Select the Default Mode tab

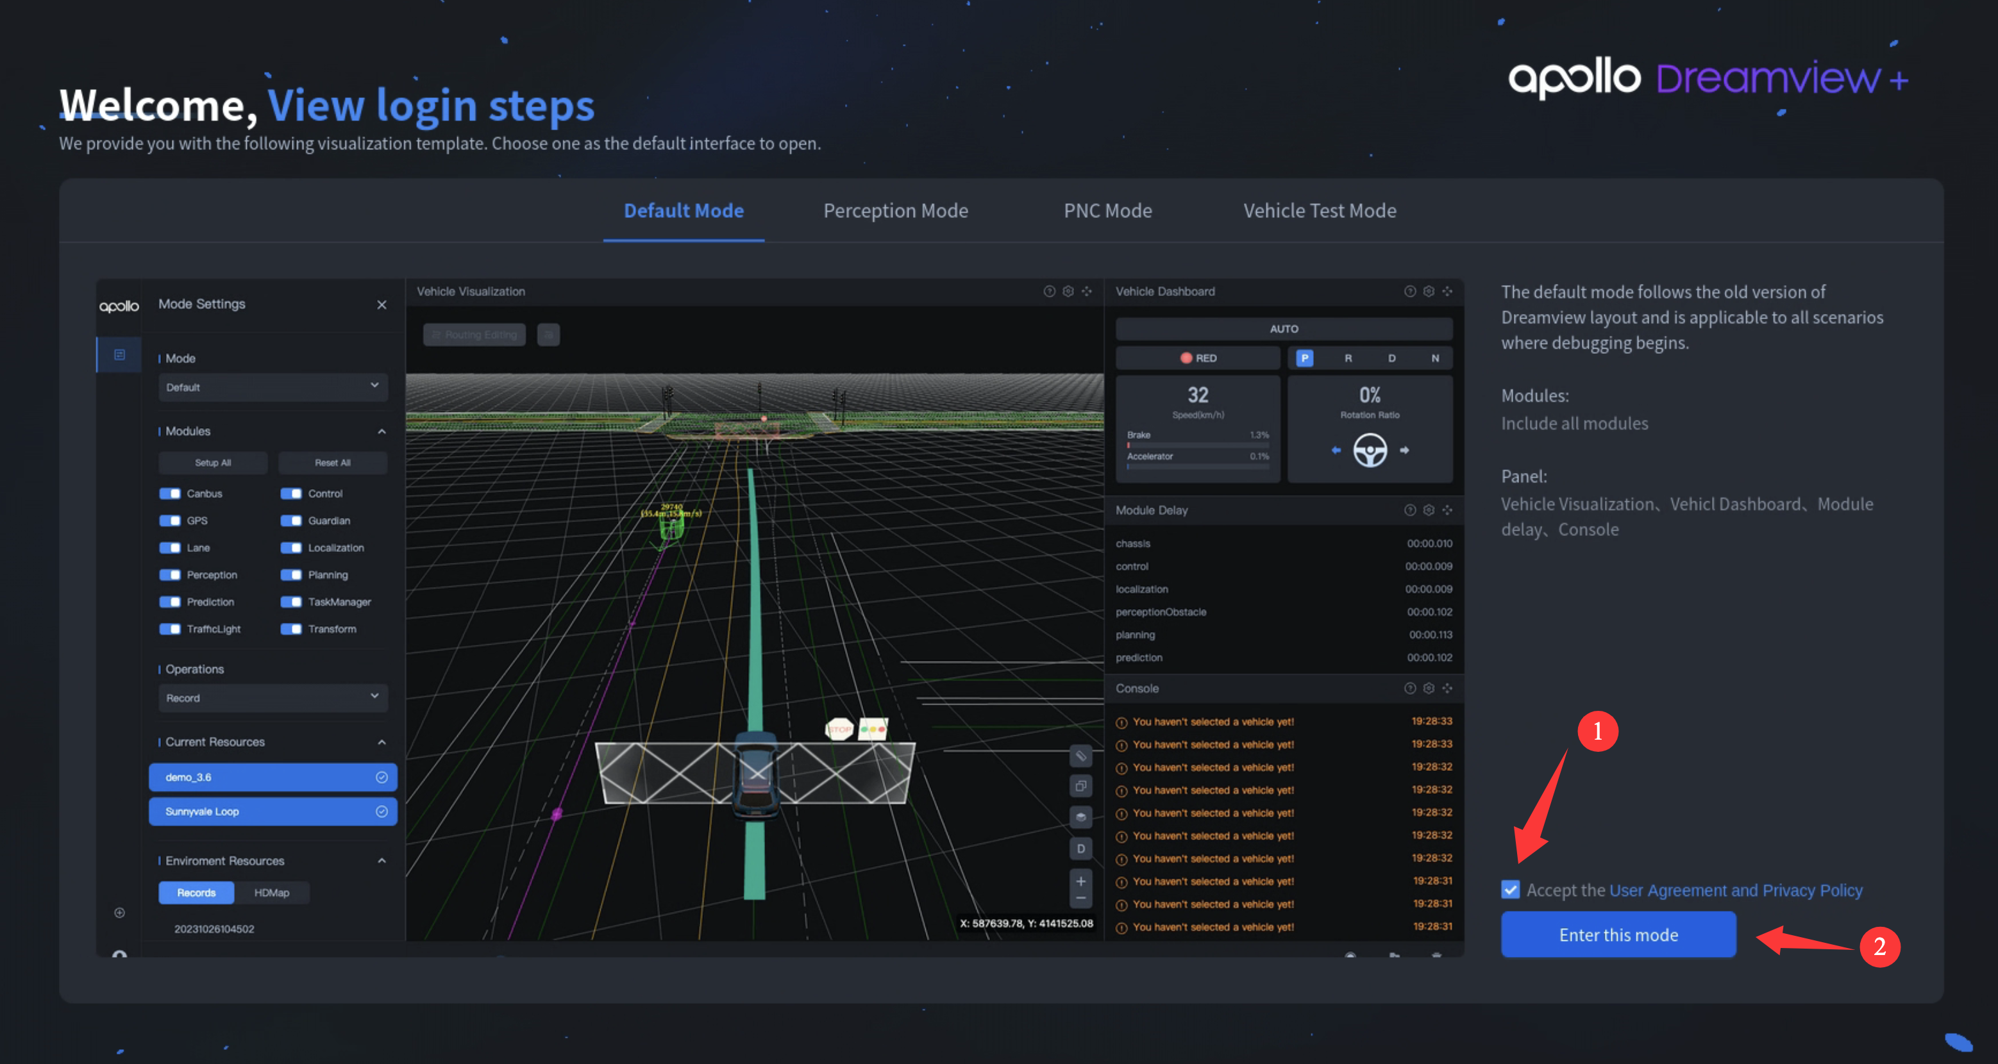[684, 210]
